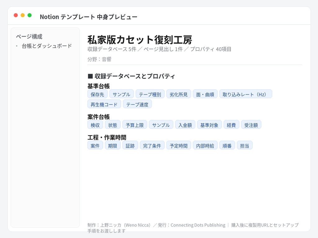Screen dimensions: 318x238
Task: Click the 私家版カセット復刻工房 title
Action: [x=140, y=40]
